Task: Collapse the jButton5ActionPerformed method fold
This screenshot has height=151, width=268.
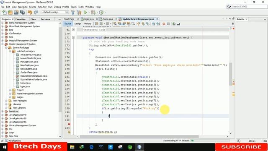Action: click(73, 37)
